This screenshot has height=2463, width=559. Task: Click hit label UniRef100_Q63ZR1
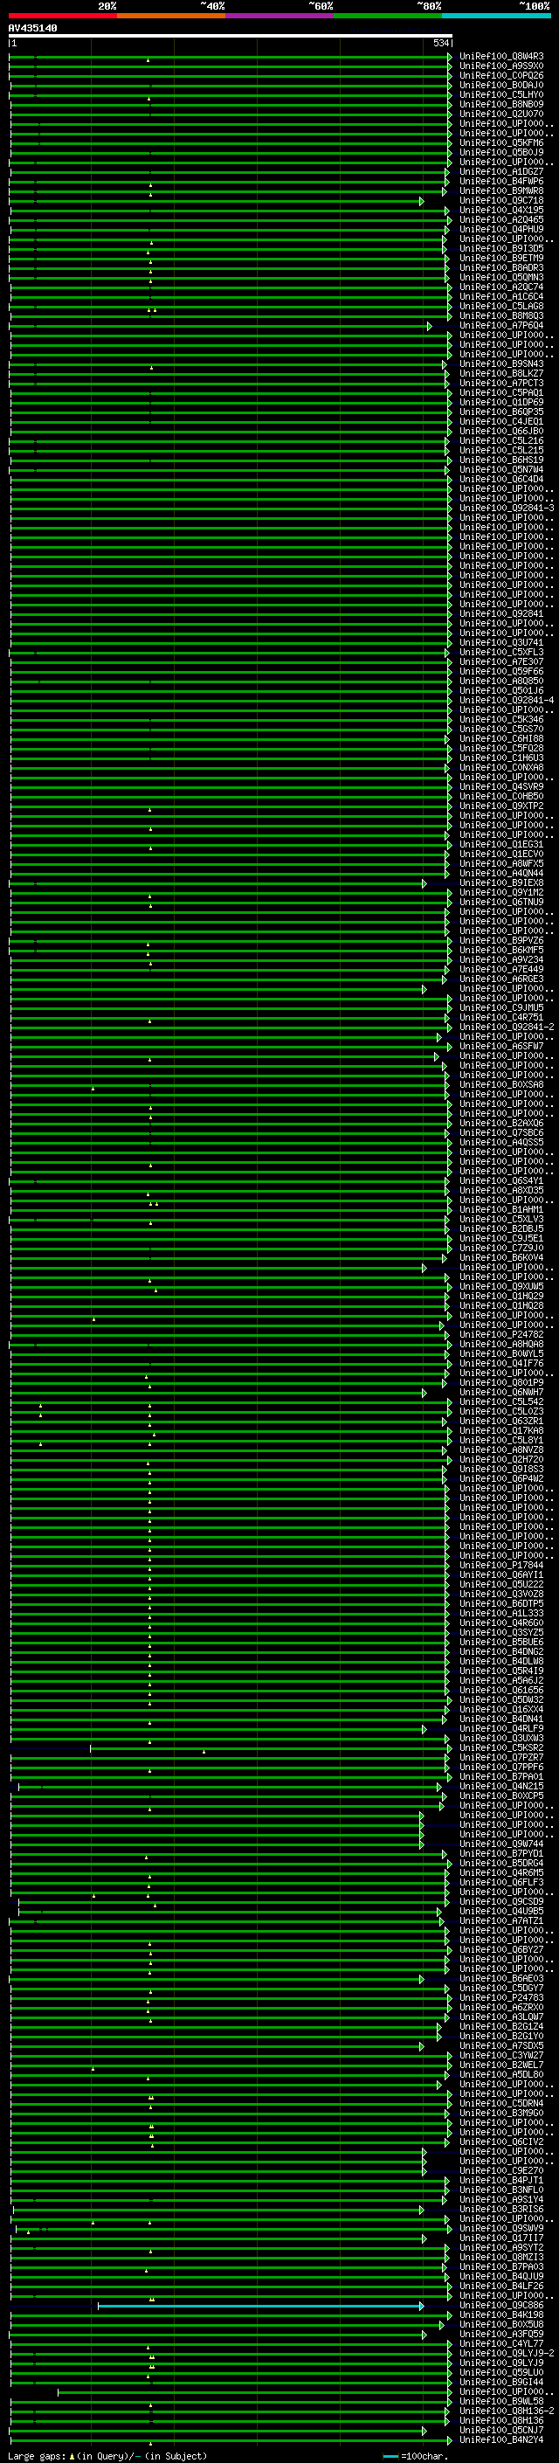(501, 1421)
